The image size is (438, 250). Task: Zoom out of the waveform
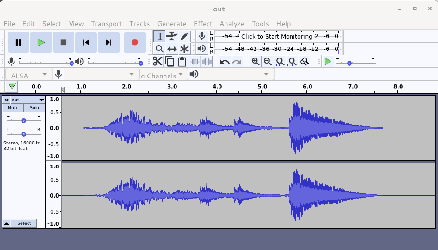point(268,61)
